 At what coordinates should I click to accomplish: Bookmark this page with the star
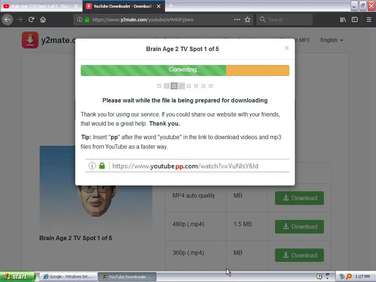click(x=247, y=19)
